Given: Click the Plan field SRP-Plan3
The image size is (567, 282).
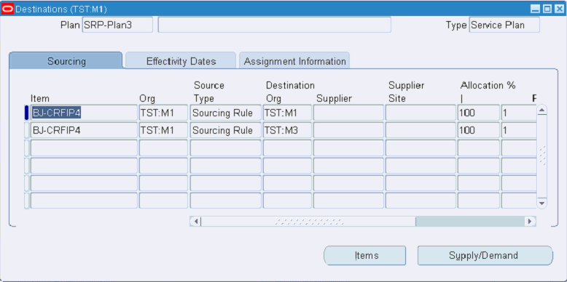Looking at the screenshot, I should pyautogui.click(x=117, y=25).
